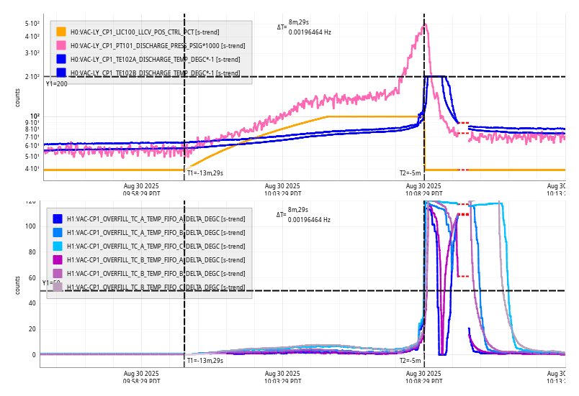Screen dimensions: 579x396
Task: Click the T2=-5m cursor label in top plot
Action: (410, 173)
